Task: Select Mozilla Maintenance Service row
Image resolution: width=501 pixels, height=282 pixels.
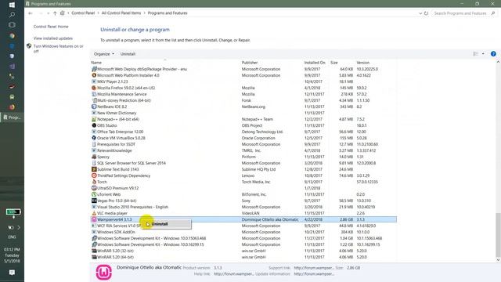Action: tap(243, 94)
